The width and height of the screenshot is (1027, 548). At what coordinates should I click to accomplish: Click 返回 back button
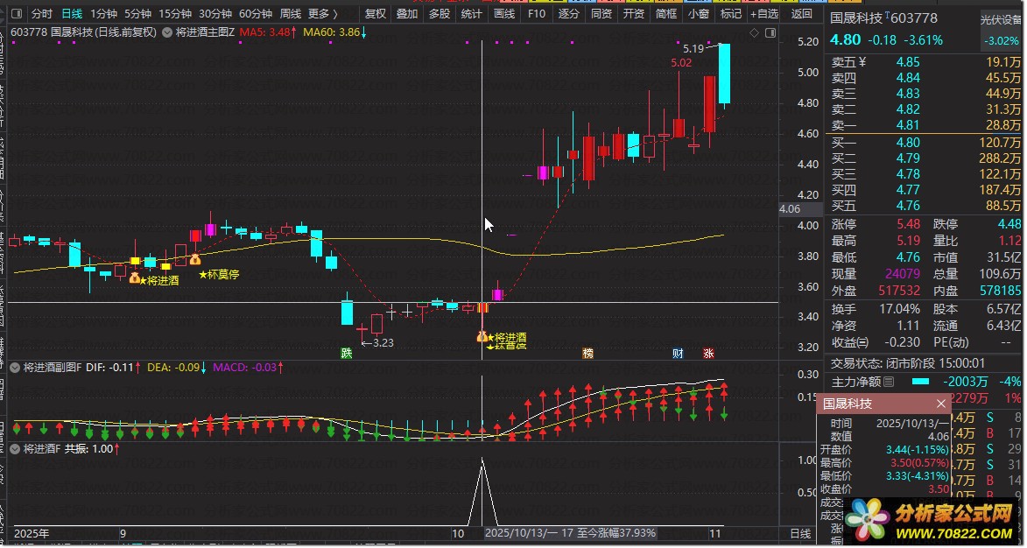coord(802,13)
